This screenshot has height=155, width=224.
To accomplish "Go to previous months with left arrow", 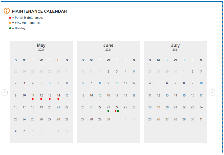I will coord(5,92).
